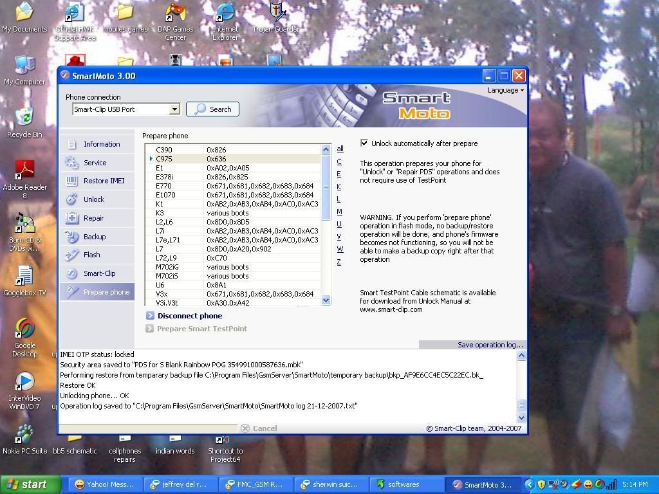Select the Recycle Bin icon
The height and width of the screenshot is (494, 659).
click(24, 123)
